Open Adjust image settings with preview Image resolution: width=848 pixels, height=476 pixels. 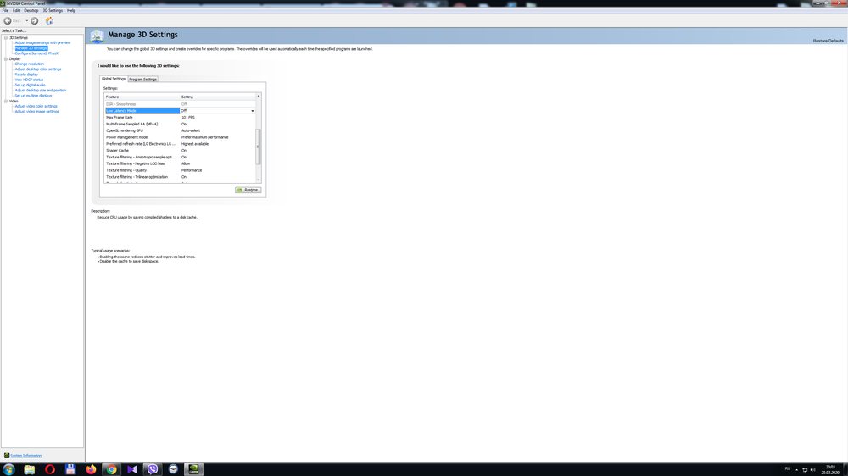[42, 42]
